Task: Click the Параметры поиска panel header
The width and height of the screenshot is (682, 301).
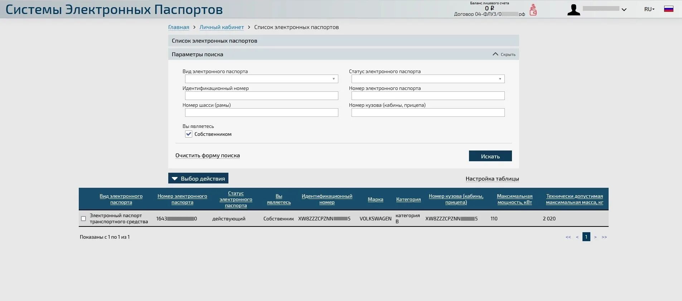Action: (344, 54)
